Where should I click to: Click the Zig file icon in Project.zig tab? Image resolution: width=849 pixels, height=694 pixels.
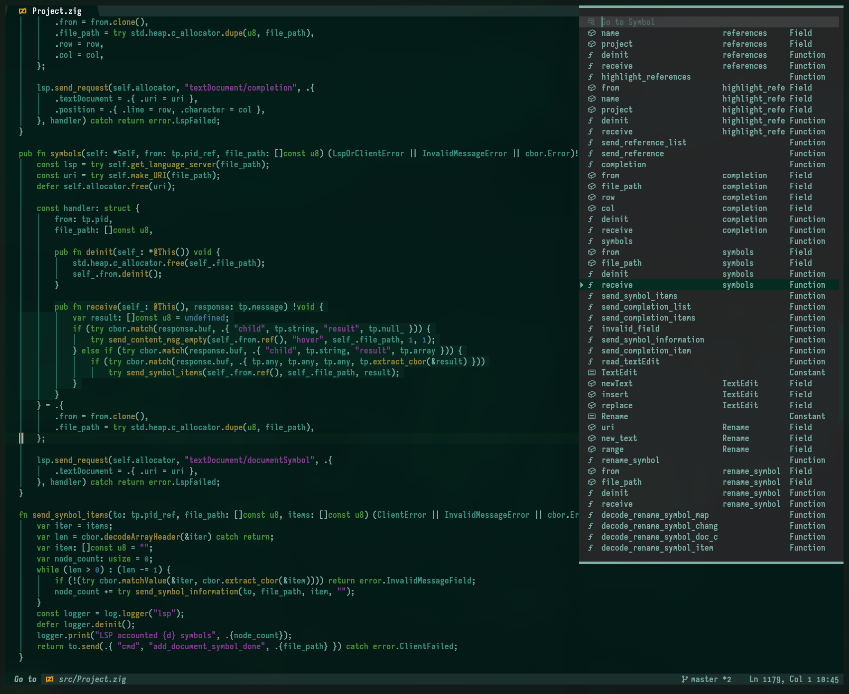pos(22,11)
